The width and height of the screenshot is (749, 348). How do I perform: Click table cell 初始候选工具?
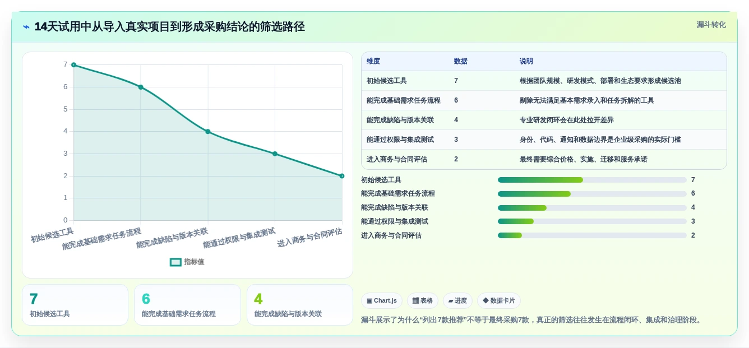(387, 81)
